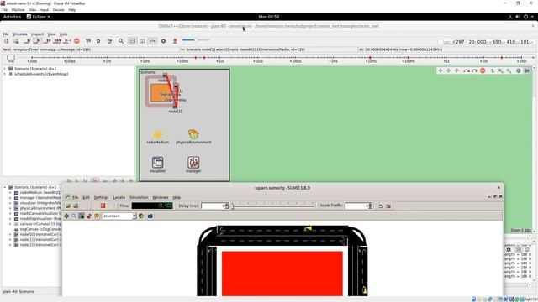
Task: Expand node[2] in object tree
Action: (10, 245)
